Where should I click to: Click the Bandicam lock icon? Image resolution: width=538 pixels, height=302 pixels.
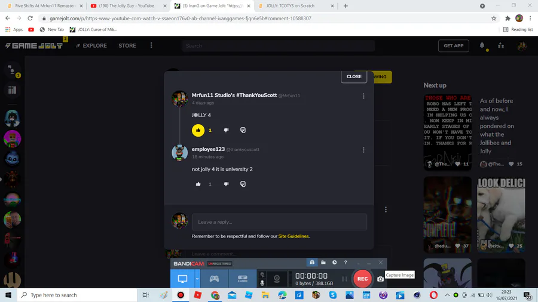tap(312, 262)
